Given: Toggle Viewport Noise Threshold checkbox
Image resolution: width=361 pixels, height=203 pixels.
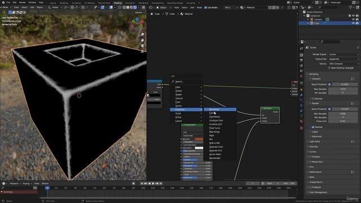Looking at the screenshot, I should click(x=329, y=85).
